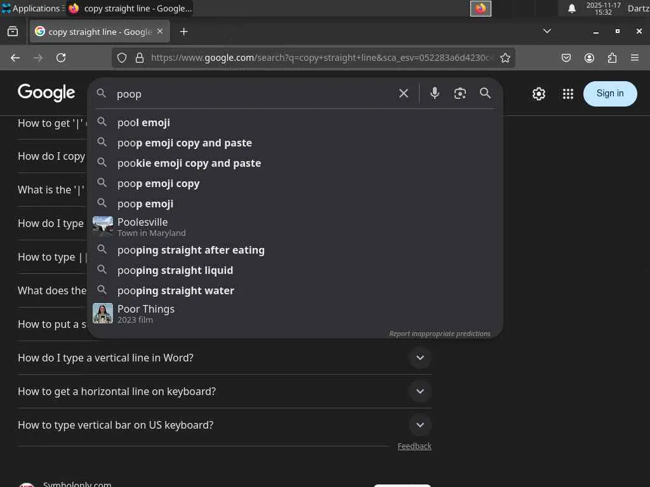Select suggestion 'pookie emoji copy and paste'
This screenshot has width=650, height=487.
click(295, 163)
